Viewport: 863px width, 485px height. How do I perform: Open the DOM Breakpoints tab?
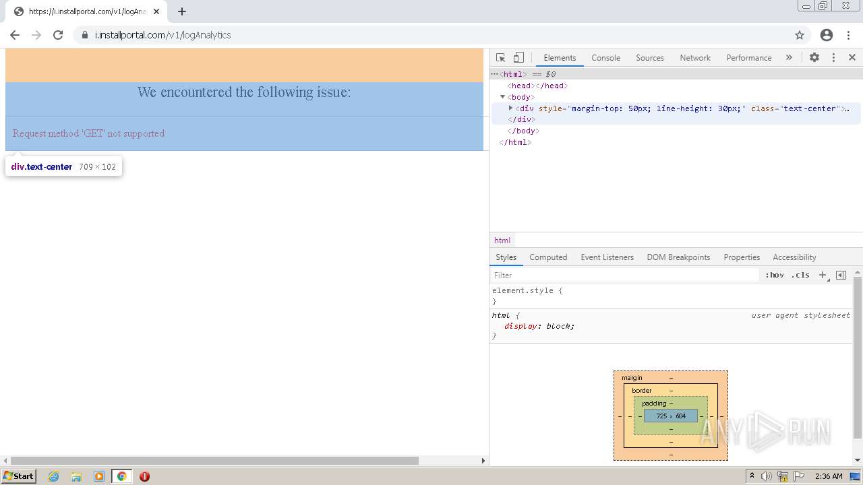coord(678,257)
